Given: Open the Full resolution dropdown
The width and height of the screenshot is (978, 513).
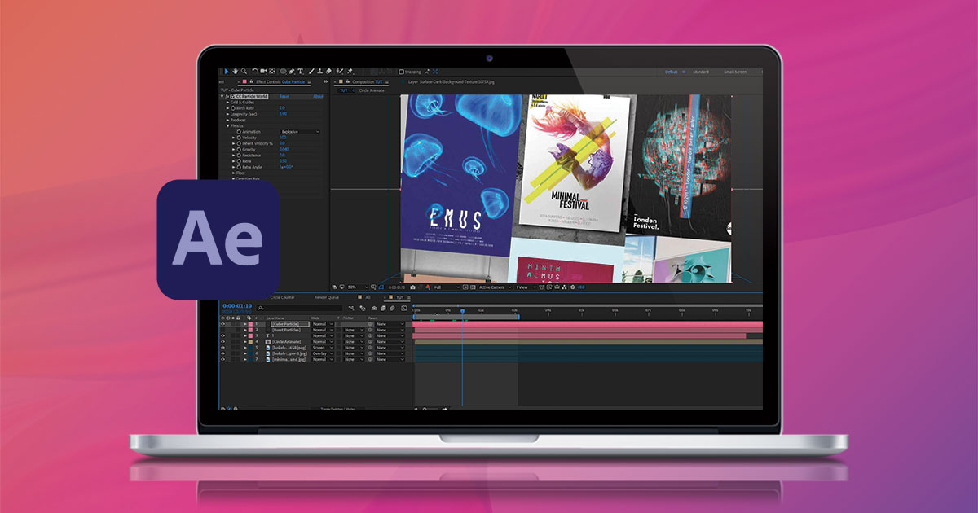Looking at the screenshot, I should (445, 287).
